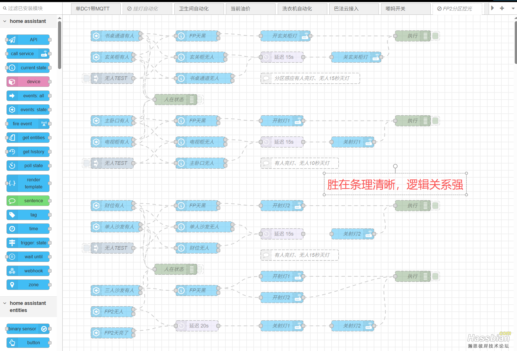The image size is (517, 351).
Task: Select the current state palette node
Action: (28, 68)
